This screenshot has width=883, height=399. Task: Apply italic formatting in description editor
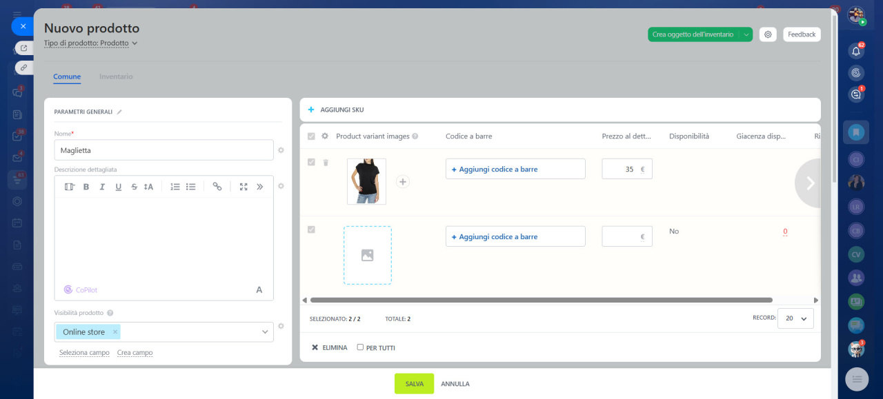(x=102, y=187)
